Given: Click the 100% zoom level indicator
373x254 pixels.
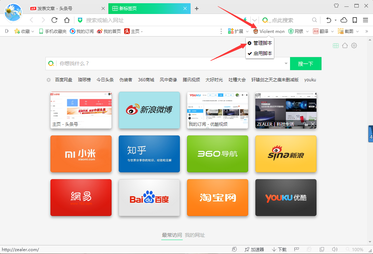Looking at the screenshot, I should tap(357, 249).
